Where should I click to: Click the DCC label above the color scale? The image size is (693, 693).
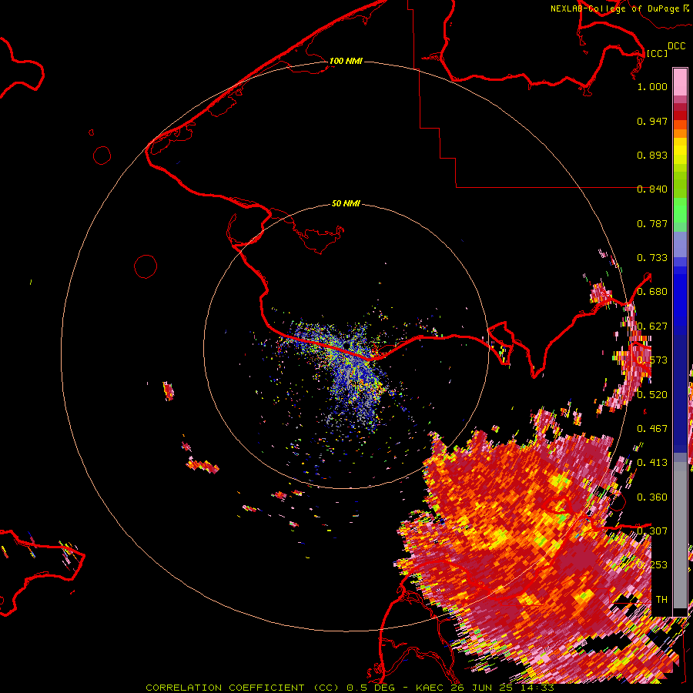676,46
